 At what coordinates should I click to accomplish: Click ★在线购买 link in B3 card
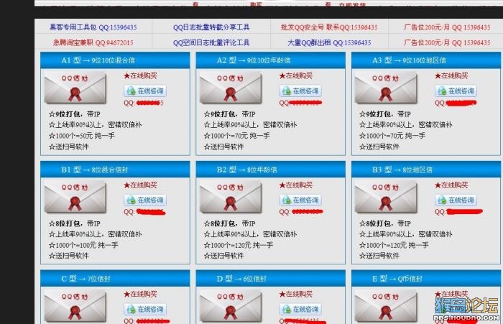(x=451, y=185)
